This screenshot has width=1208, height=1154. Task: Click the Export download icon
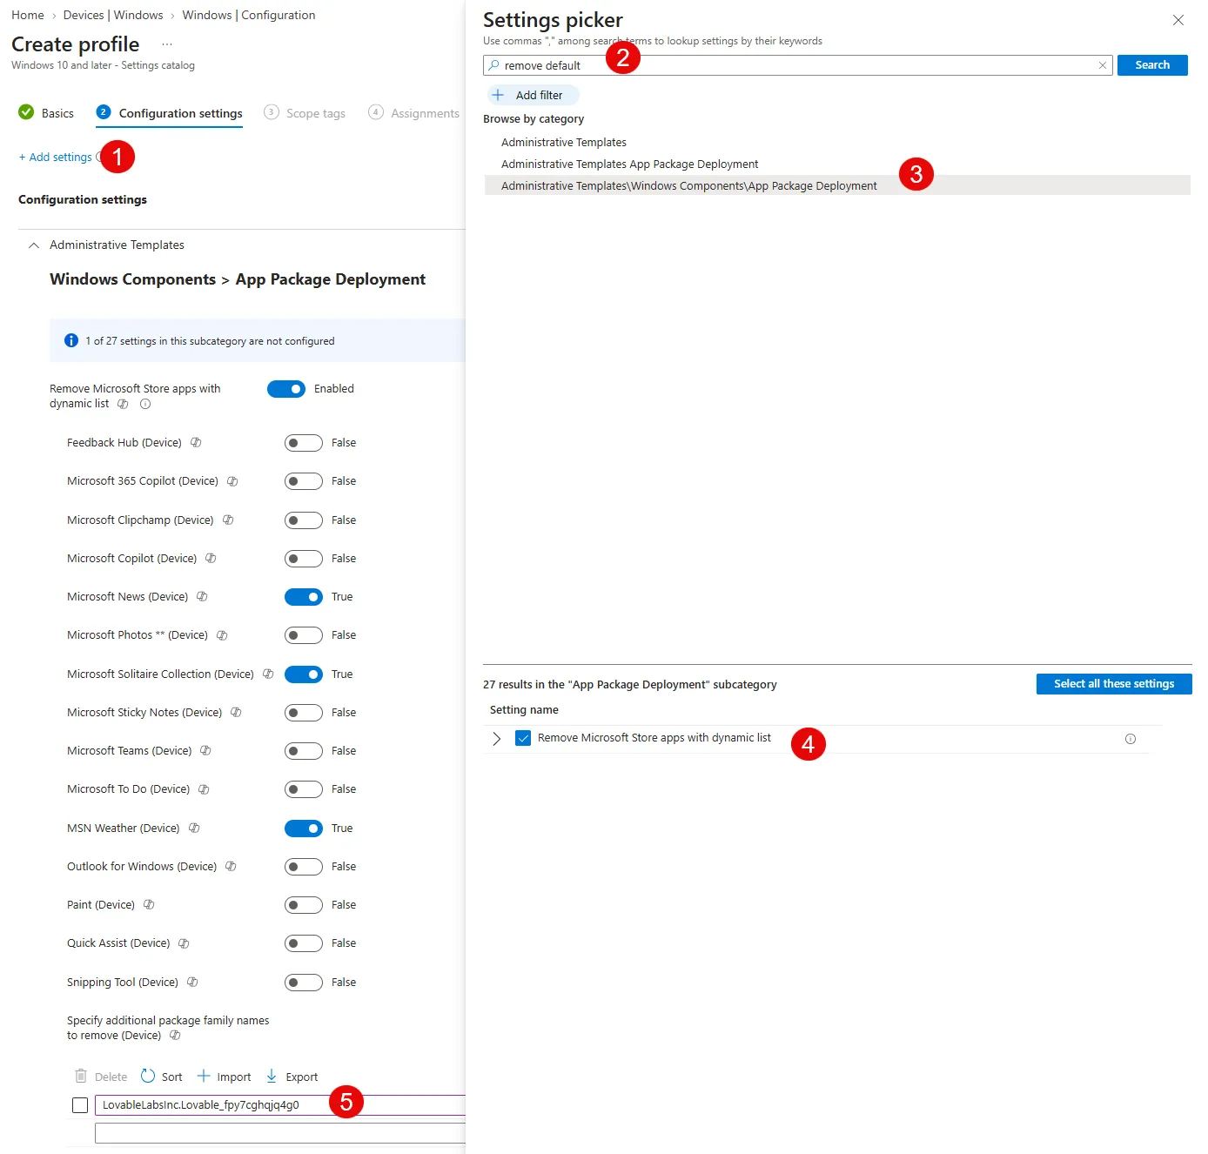pyautogui.click(x=272, y=1076)
